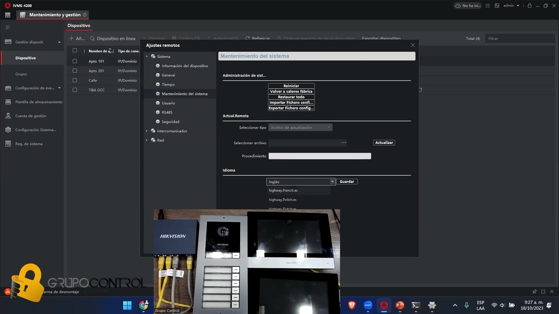Select RS485 under Sistema
559x314 pixels.
pos(167,113)
